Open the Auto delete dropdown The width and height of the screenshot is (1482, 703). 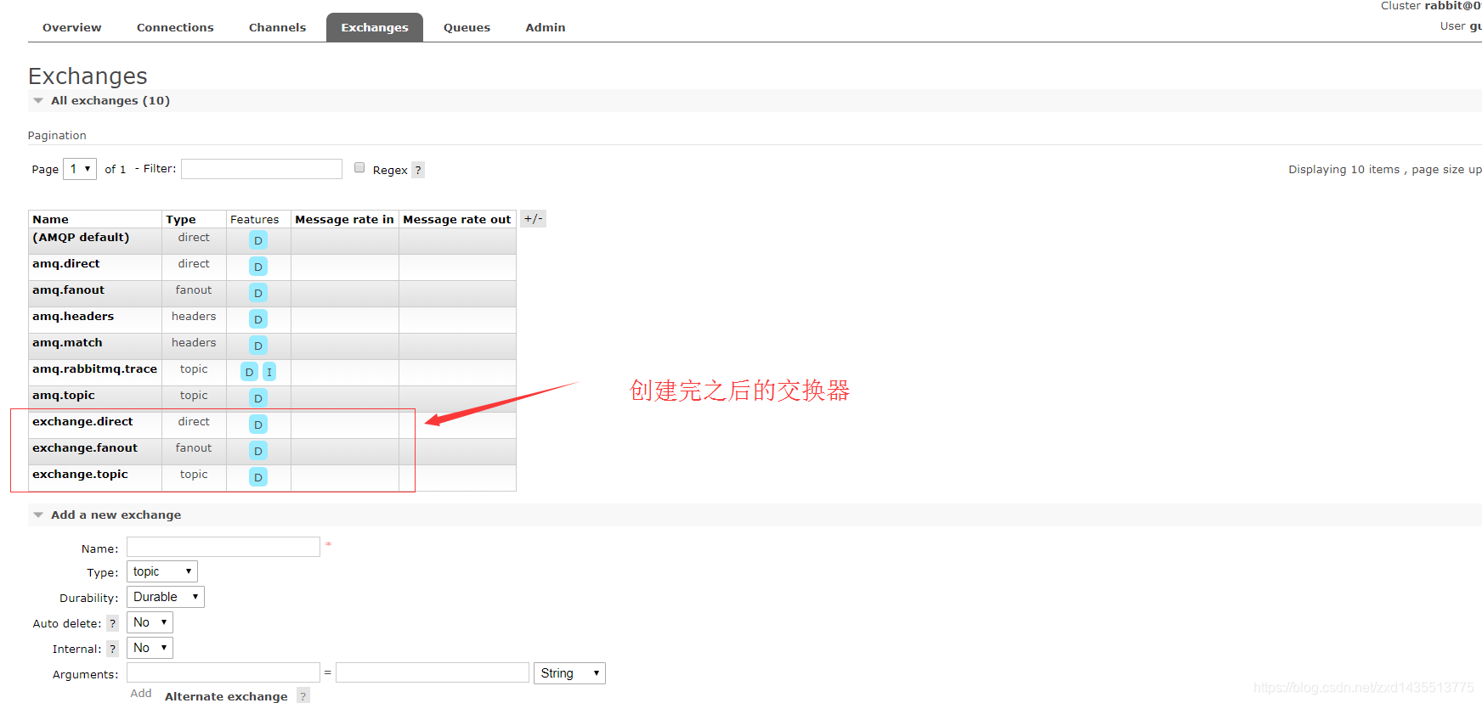(150, 622)
